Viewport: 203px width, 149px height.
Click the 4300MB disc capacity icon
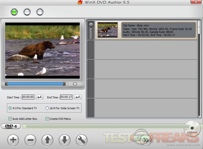tap(192, 129)
